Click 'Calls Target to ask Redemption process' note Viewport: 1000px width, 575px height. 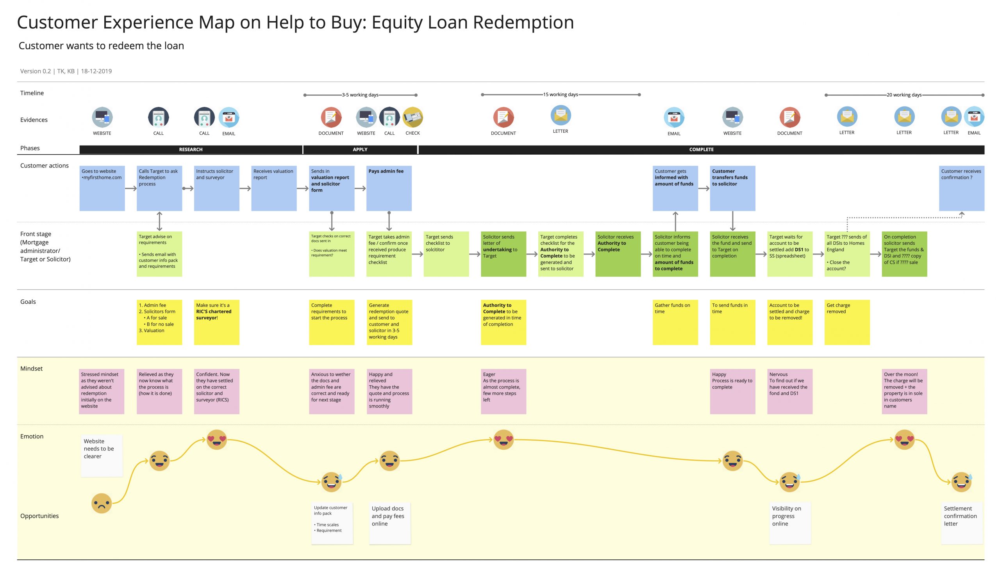click(159, 189)
